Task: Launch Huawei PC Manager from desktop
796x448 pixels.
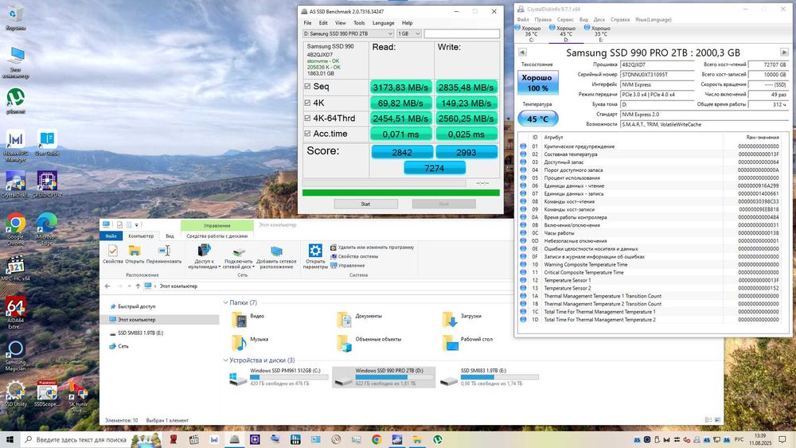Action: pos(16,145)
